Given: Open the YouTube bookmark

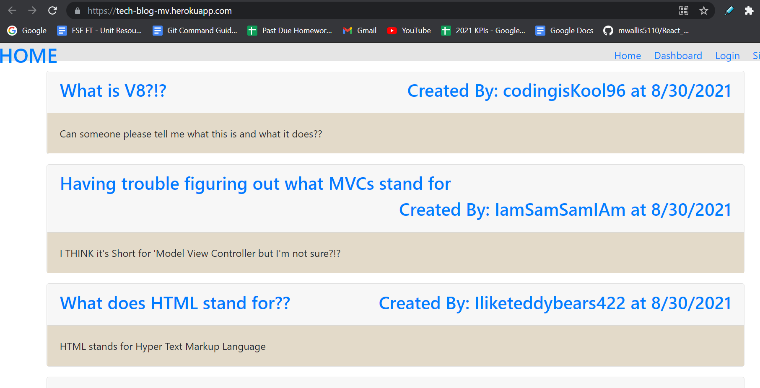Looking at the screenshot, I should [x=409, y=30].
